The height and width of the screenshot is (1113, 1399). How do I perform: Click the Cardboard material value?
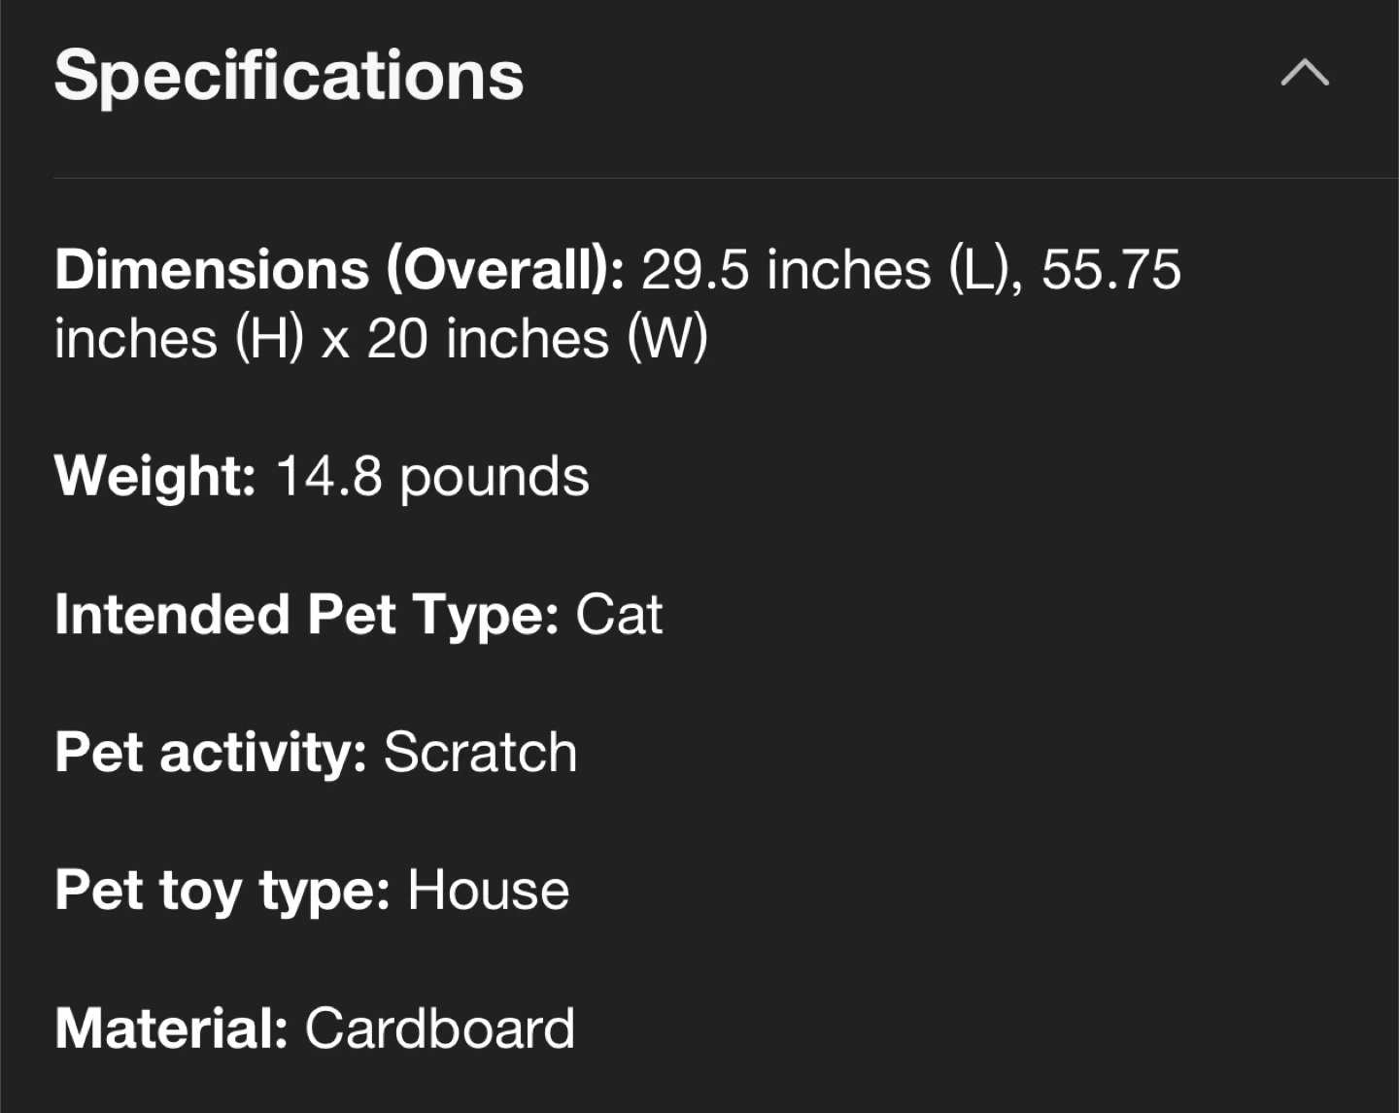(439, 1029)
